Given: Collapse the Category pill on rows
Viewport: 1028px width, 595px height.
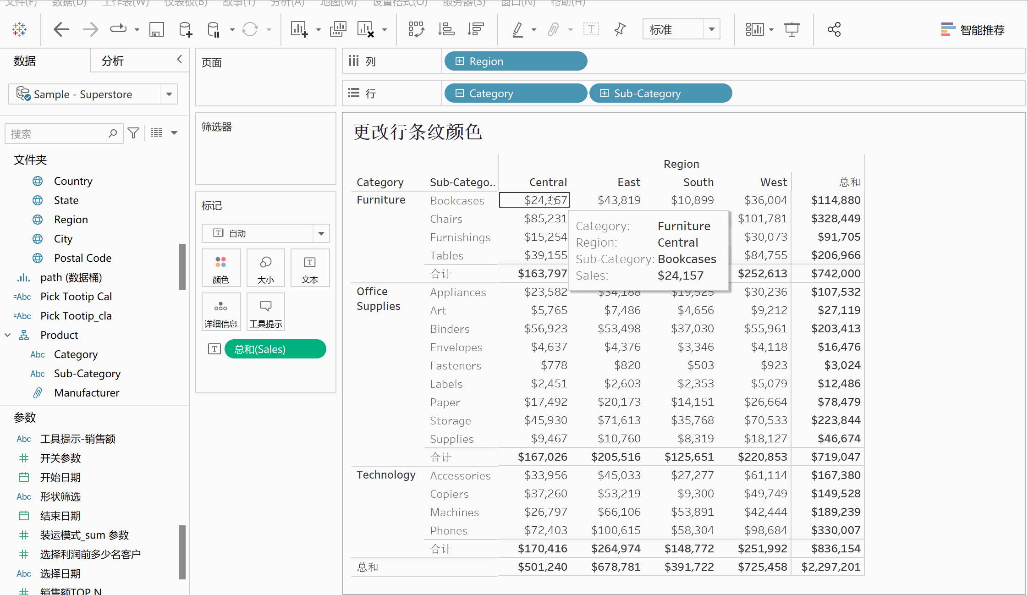Looking at the screenshot, I should pos(460,93).
